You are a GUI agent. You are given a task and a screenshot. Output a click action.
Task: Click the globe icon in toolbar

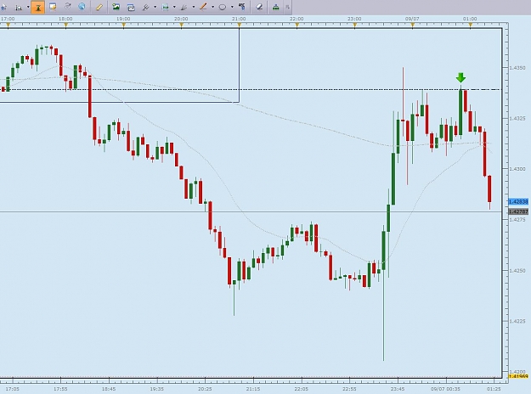[82, 7]
